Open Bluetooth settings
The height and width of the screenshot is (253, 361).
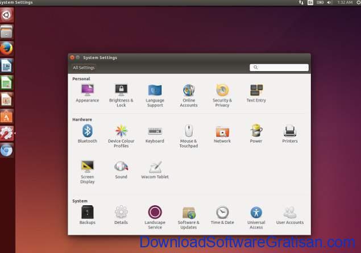pos(87,134)
